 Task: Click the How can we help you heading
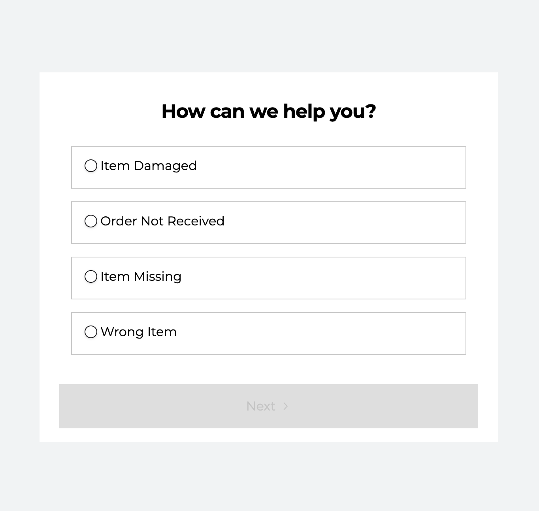pyautogui.click(x=269, y=112)
